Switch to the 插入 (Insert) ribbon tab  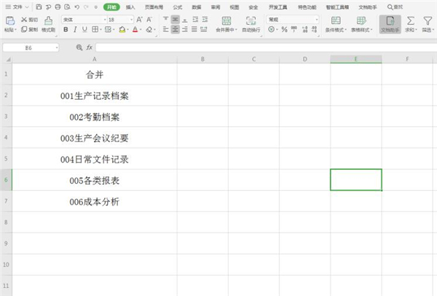click(x=130, y=6)
